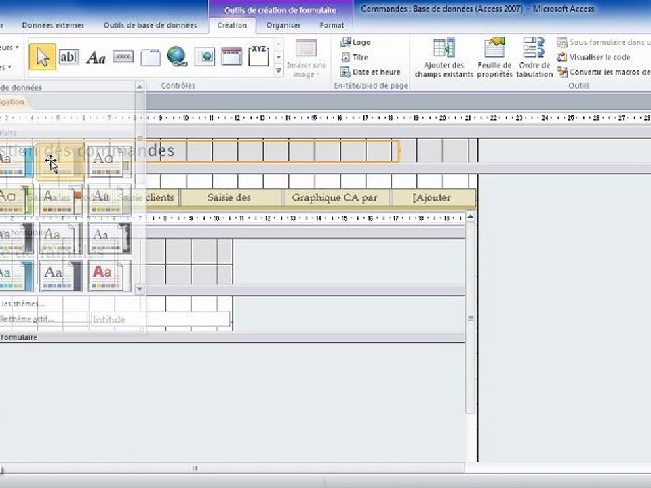The width and height of the screenshot is (651, 488).
Task: Expand the full controls gallery
Action: pyautogui.click(x=279, y=71)
